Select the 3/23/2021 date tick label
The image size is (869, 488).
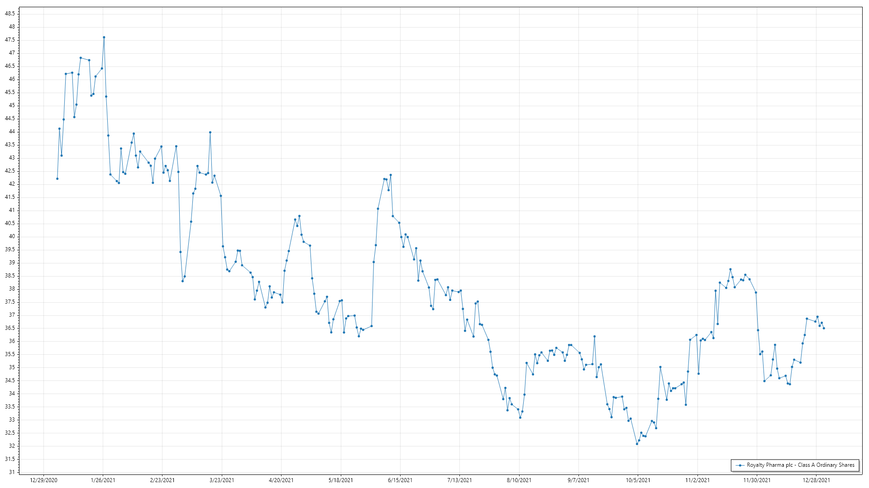222,480
